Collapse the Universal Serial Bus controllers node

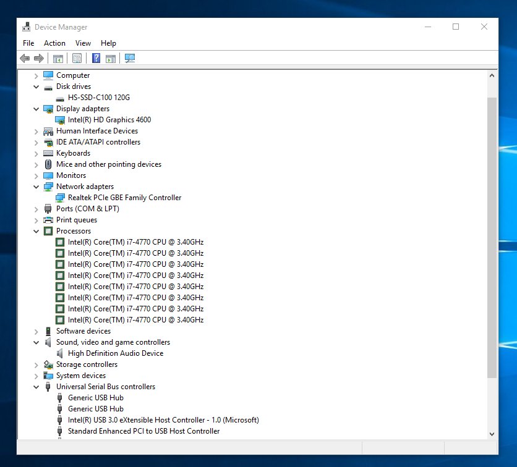(36, 387)
